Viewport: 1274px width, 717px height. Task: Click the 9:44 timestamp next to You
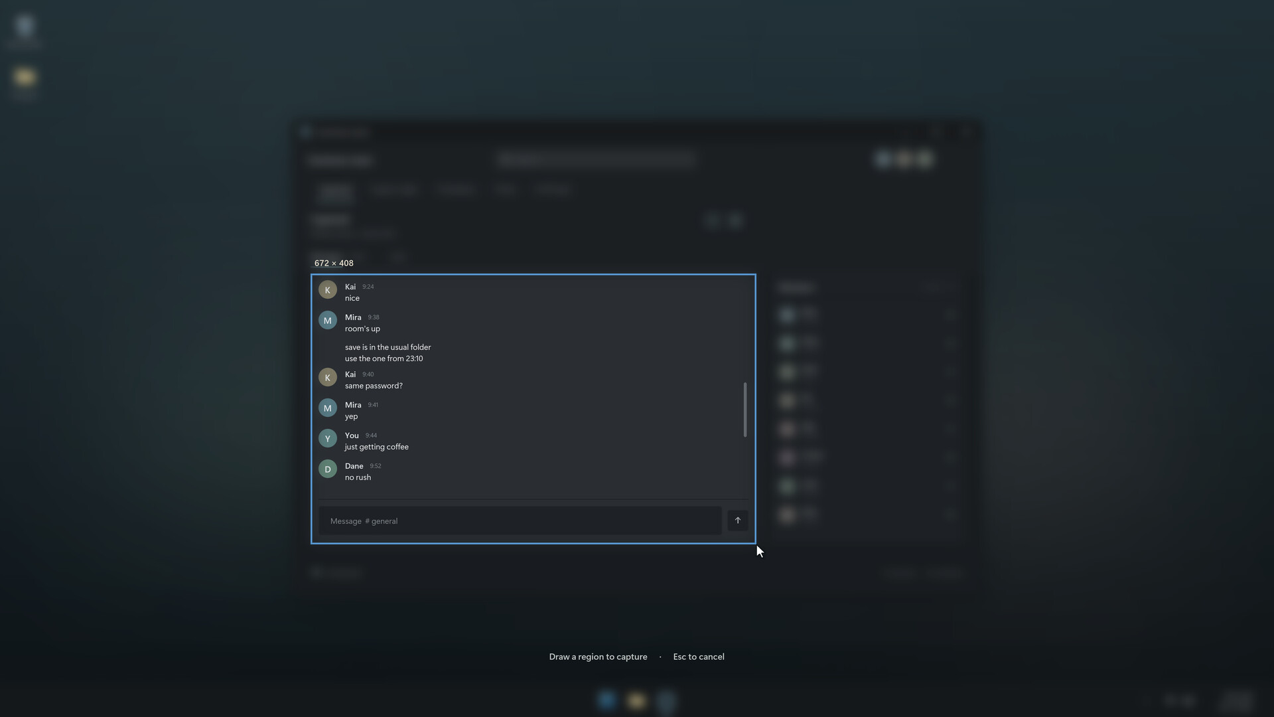tap(371, 436)
